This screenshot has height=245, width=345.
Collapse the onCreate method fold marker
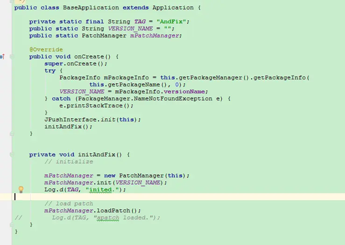coord(12,56)
